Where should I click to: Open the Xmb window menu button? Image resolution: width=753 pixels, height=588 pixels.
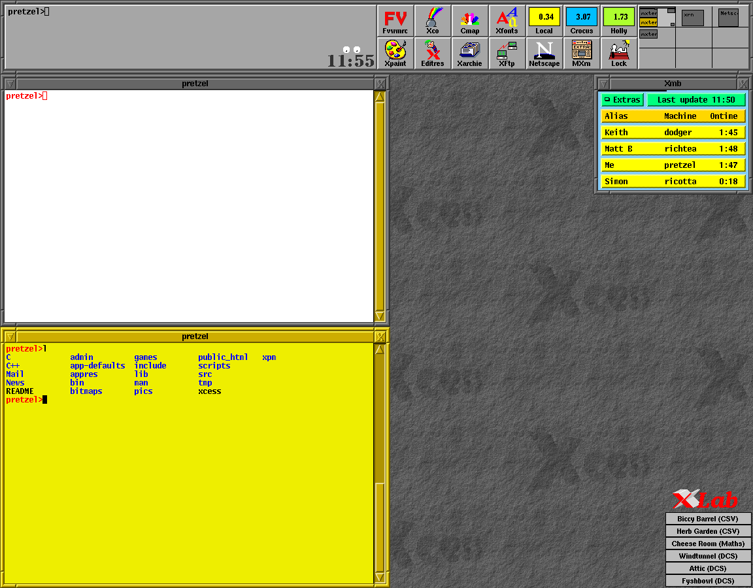603,84
